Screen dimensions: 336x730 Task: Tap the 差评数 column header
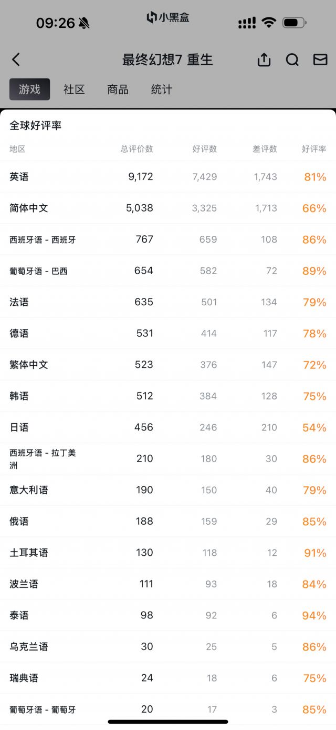click(x=265, y=149)
